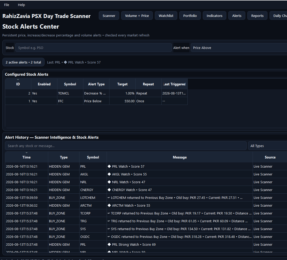Click the 1.00% target cell
This screenshot has width=287, height=260.
[122, 93]
